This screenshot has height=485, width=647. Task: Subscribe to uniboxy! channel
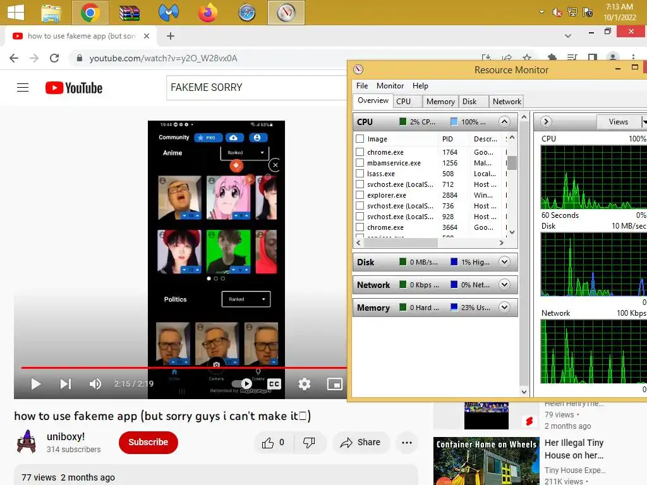[148, 442]
